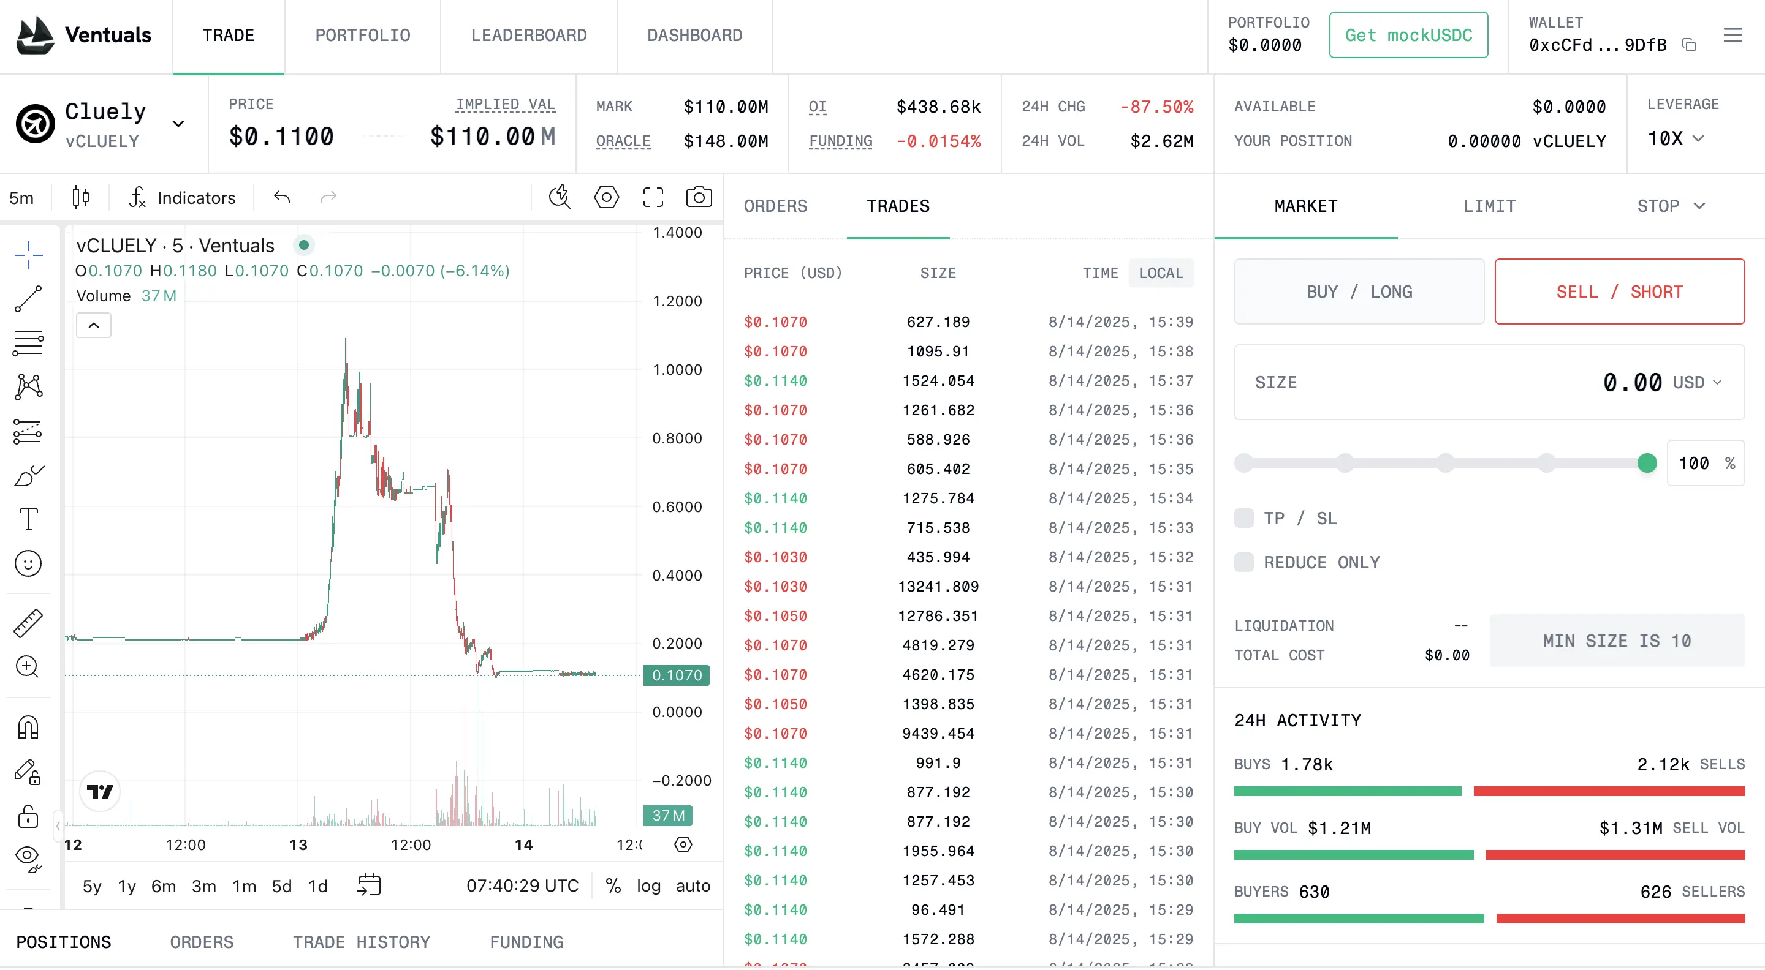Select the trend line drawing tool
1765x970 pixels.
pos(28,299)
